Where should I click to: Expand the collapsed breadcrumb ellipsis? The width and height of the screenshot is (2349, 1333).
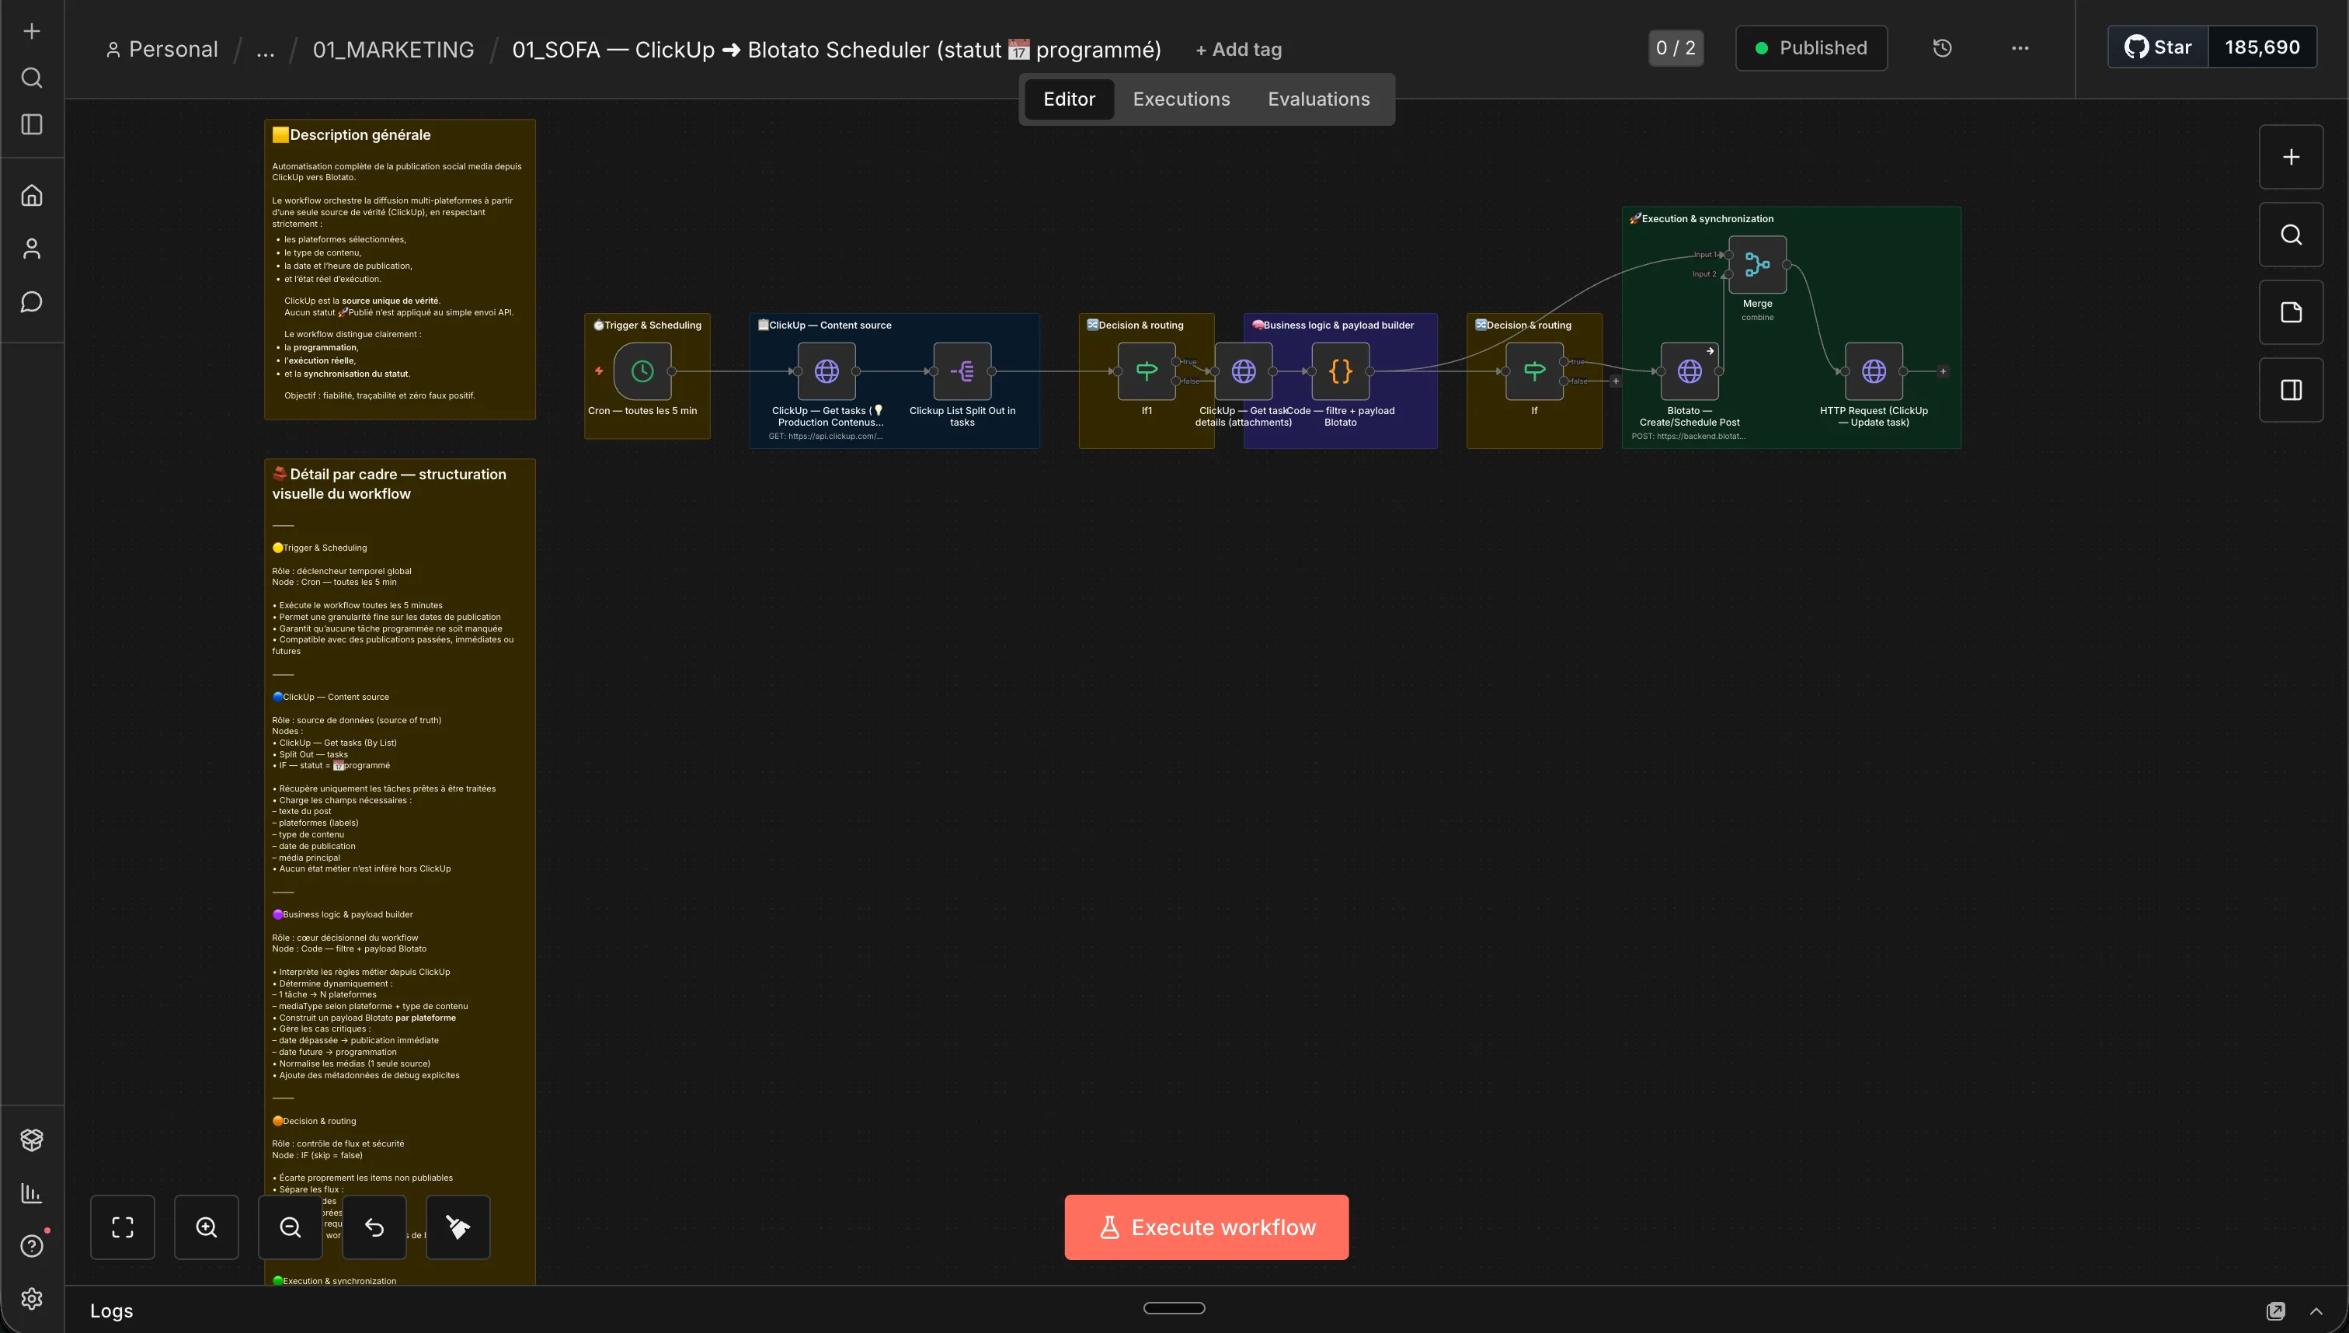(x=266, y=50)
